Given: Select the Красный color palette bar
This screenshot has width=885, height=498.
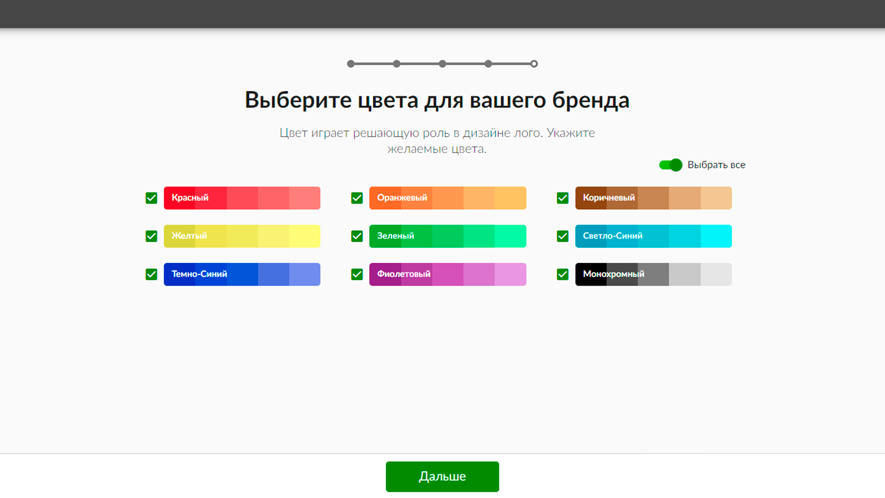Looking at the screenshot, I should click(242, 198).
